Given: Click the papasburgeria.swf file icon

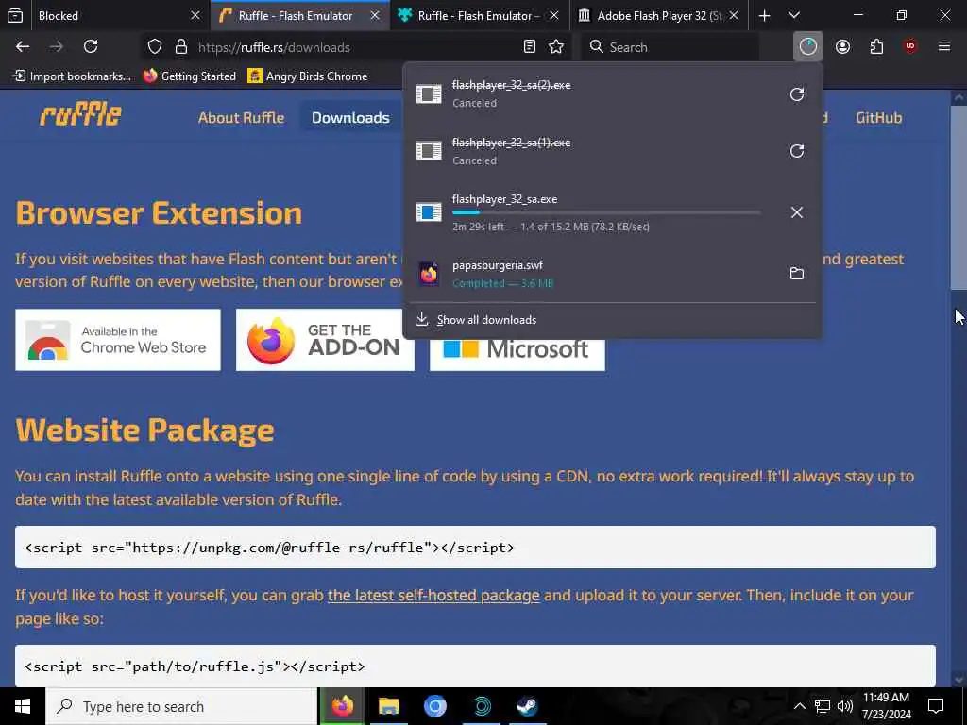Looking at the screenshot, I should 429,274.
